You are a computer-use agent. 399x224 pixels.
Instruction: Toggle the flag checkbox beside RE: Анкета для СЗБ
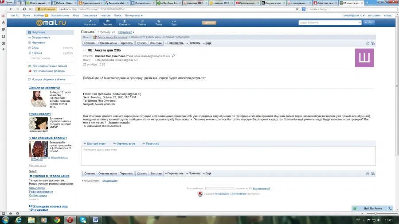point(85,50)
